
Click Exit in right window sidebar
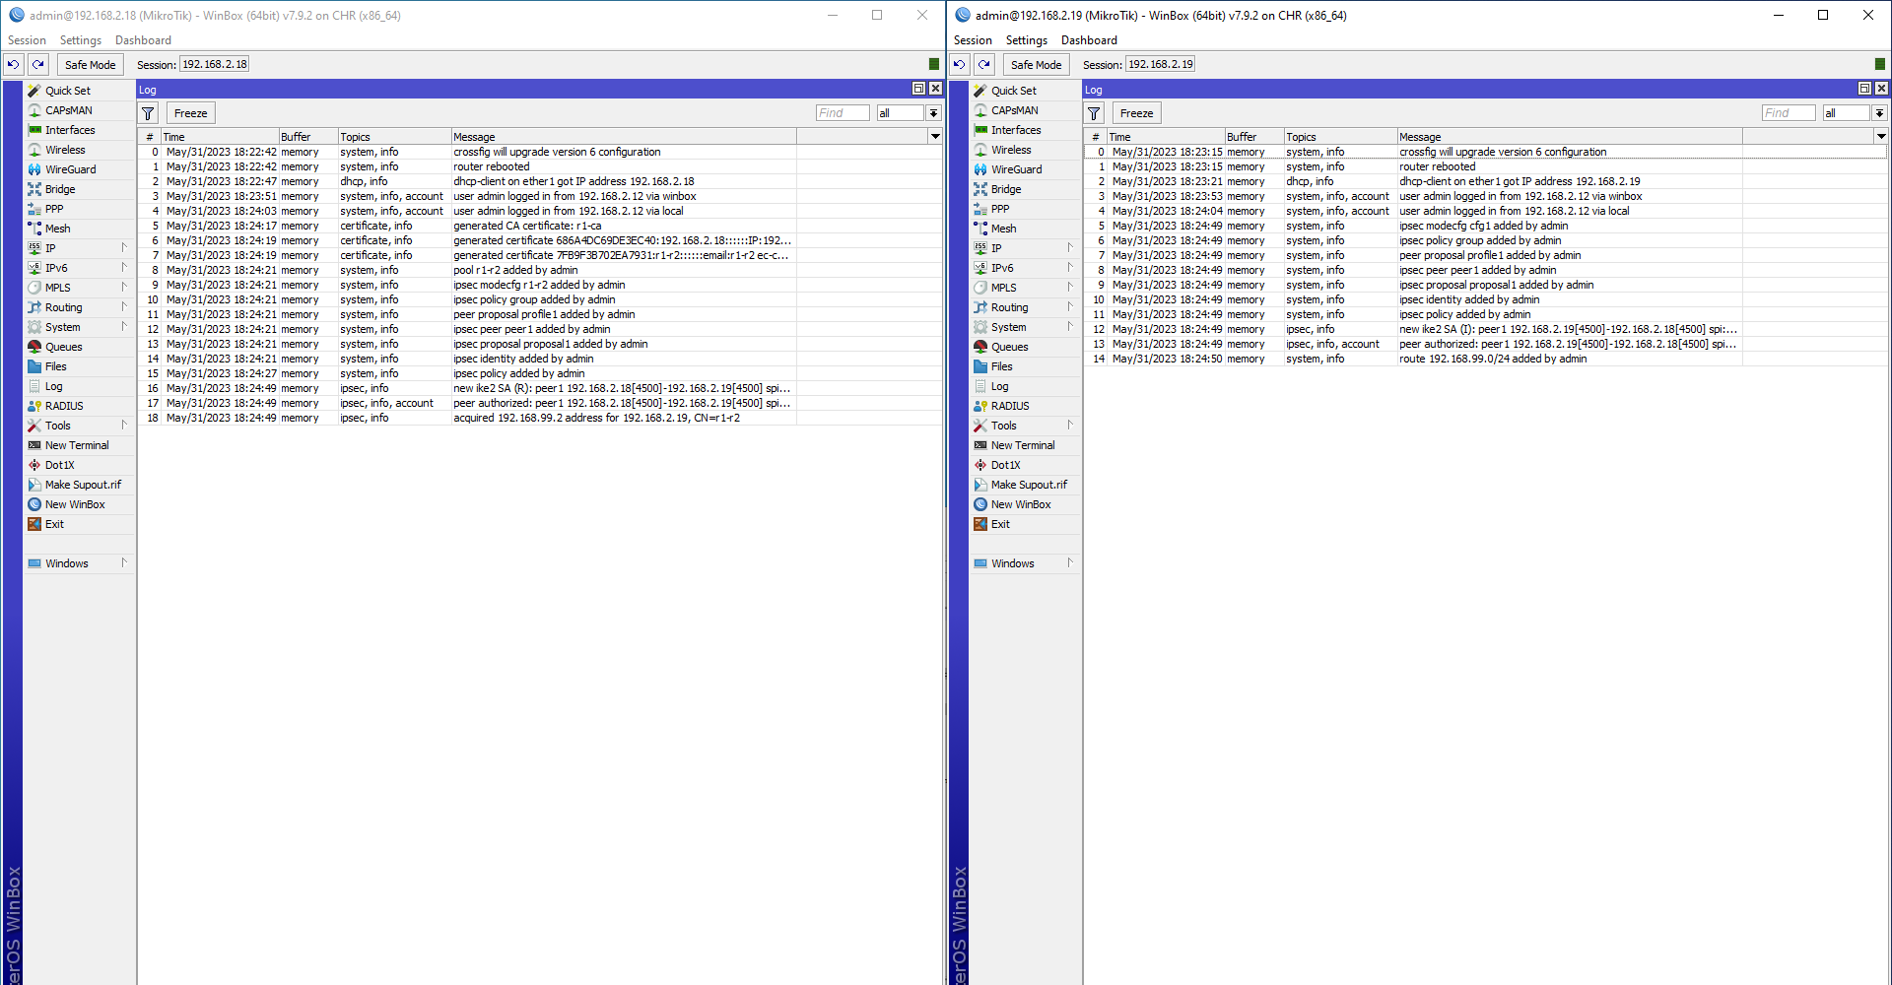1000,524
